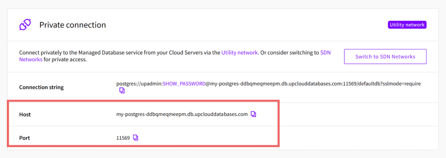
Task: Click 'for private access' description text
Action: point(65,60)
